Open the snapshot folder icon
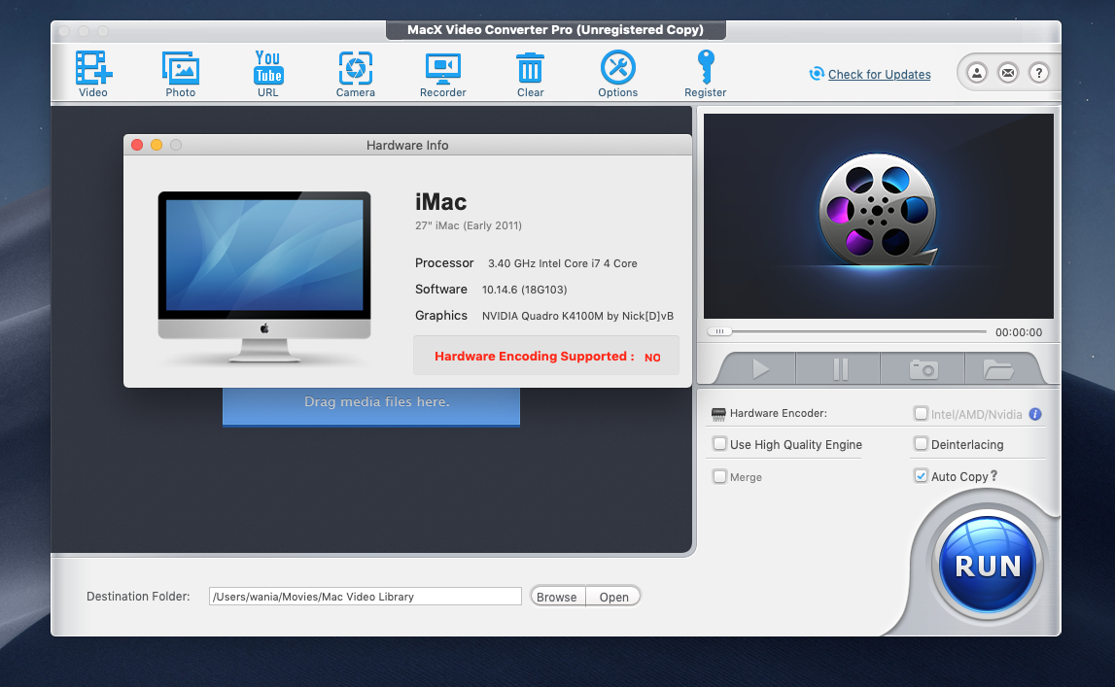Image resolution: width=1115 pixels, height=687 pixels. 997,368
